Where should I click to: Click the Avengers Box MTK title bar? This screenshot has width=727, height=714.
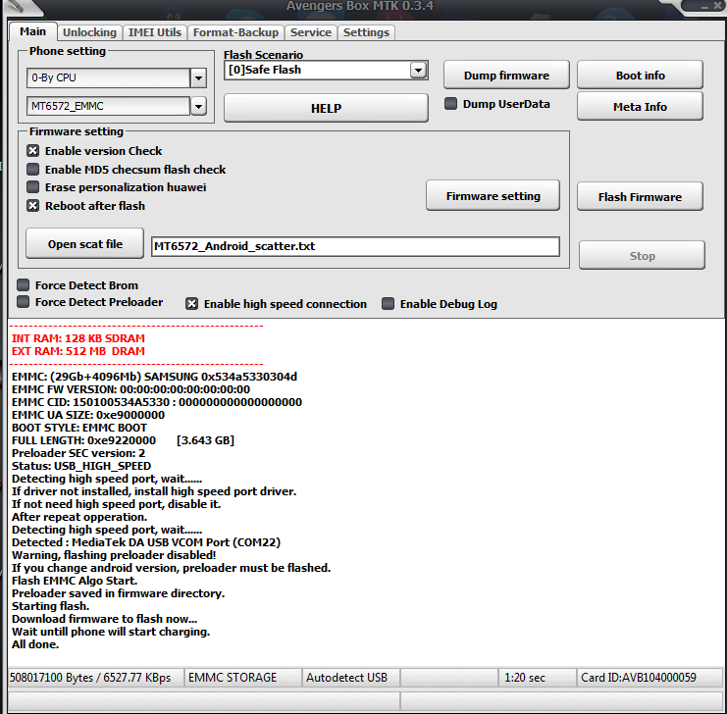coord(360,6)
